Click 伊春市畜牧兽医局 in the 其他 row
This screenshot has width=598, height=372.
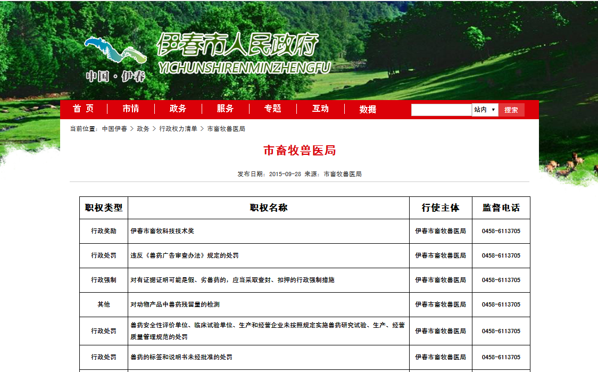click(x=441, y=304)
